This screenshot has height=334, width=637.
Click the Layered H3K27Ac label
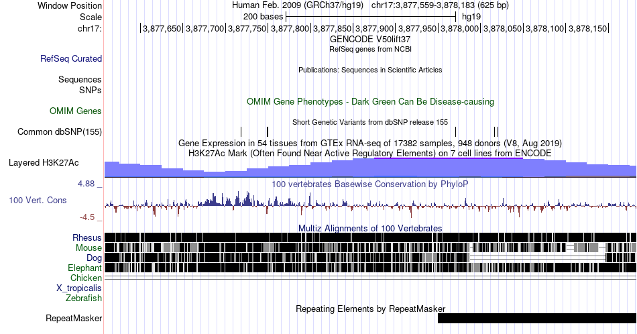coord(44,162)
